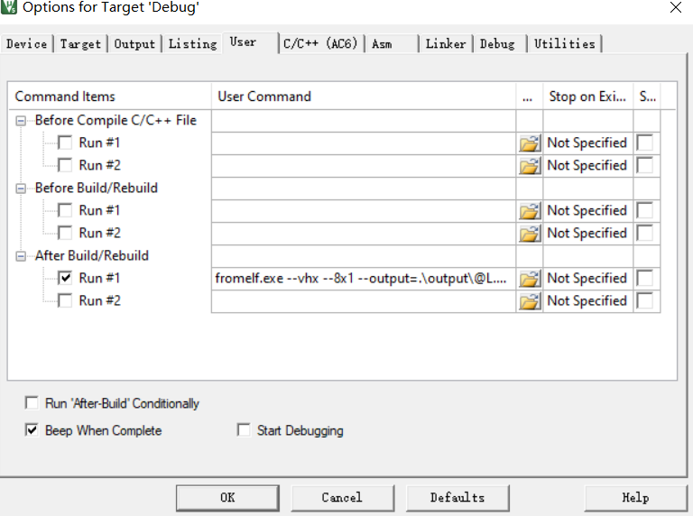
Task: Click the fromelf.exe user command field
Action: [x=361, y=278]
